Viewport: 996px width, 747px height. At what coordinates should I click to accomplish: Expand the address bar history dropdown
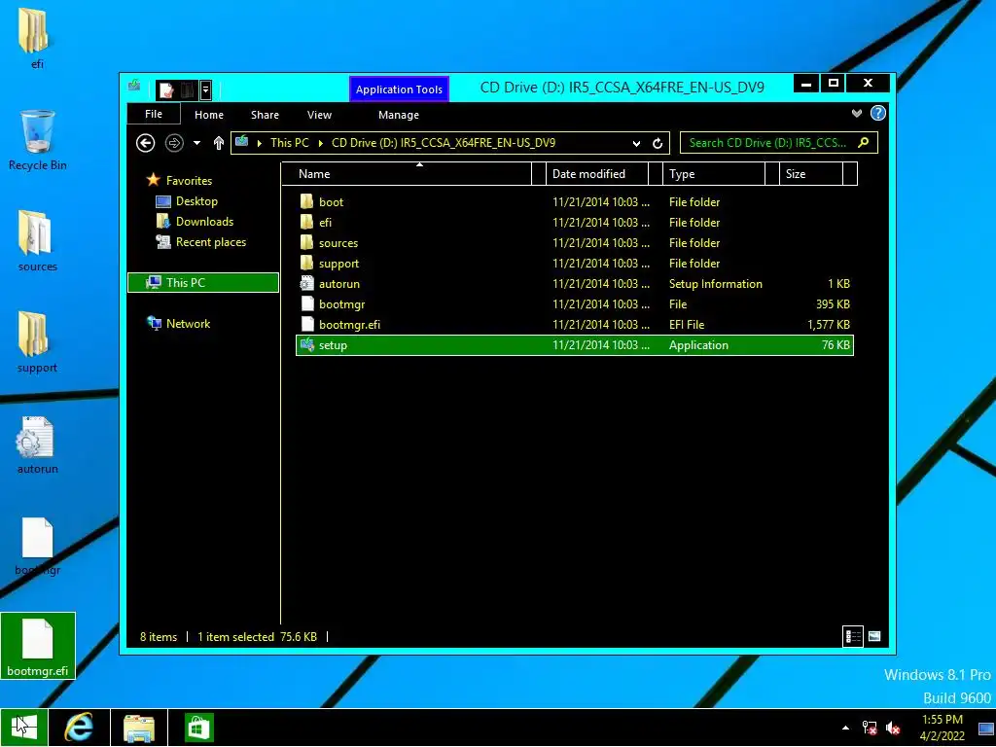636,144
